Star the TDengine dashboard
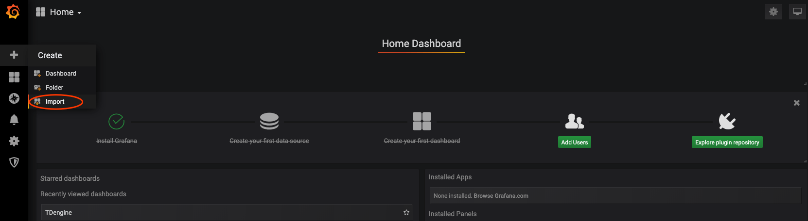This screenshot has height=221, width=808. tap(406, 212)
